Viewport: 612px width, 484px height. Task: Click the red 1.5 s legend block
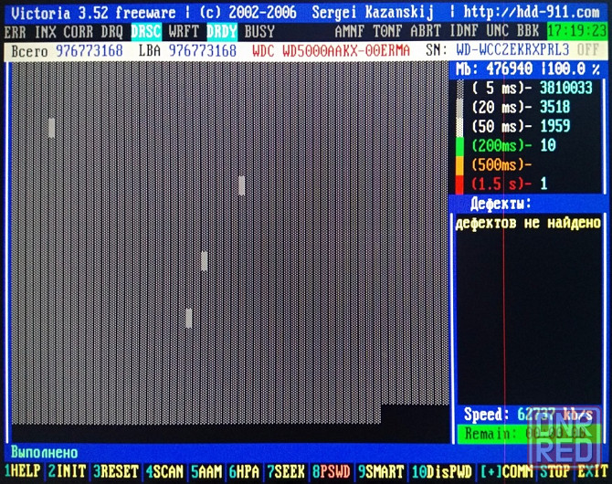(x=461, y=184)
